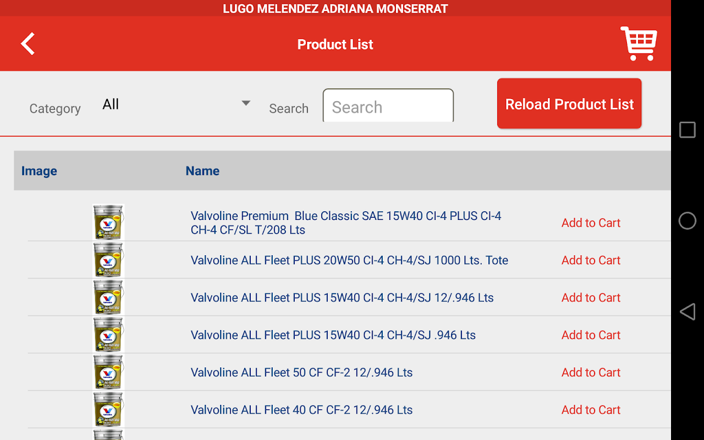Click user name LUGO MELENDEZ ADRIANA MONSERRAT

click(335, 8)
